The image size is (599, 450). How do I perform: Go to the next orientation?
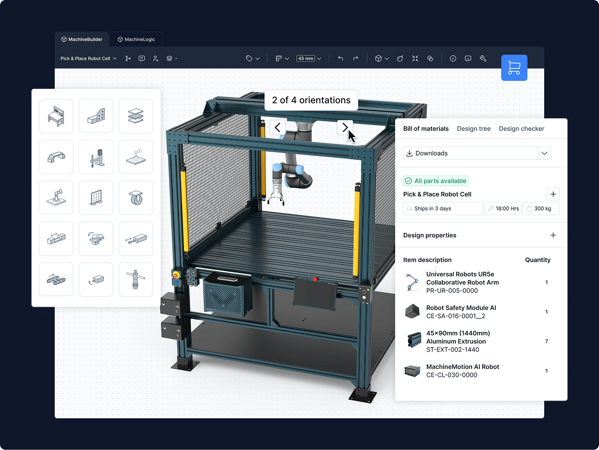pyautogui.click(x=345, y=127)
